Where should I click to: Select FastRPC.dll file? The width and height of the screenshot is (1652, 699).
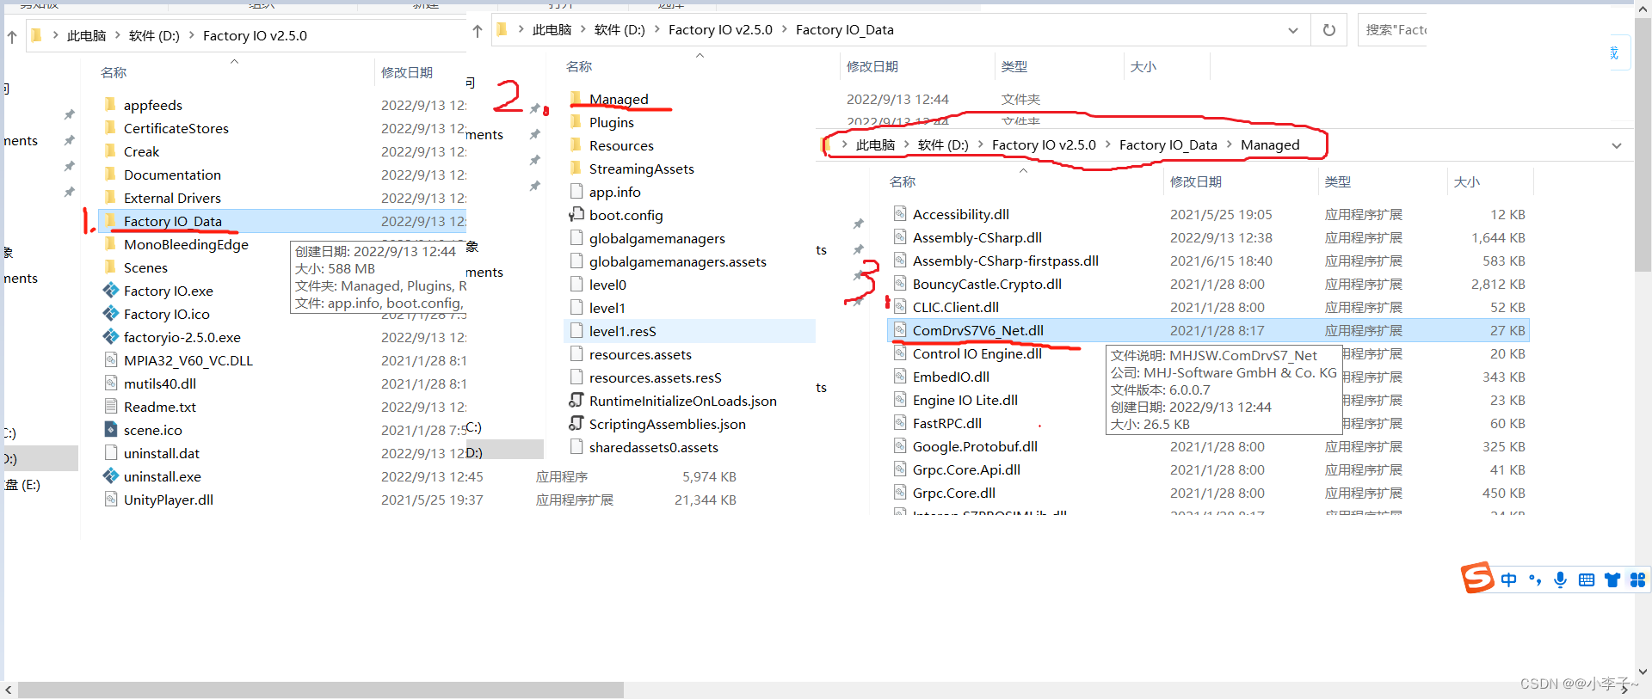pyautogui.click(x=947, y=423)
